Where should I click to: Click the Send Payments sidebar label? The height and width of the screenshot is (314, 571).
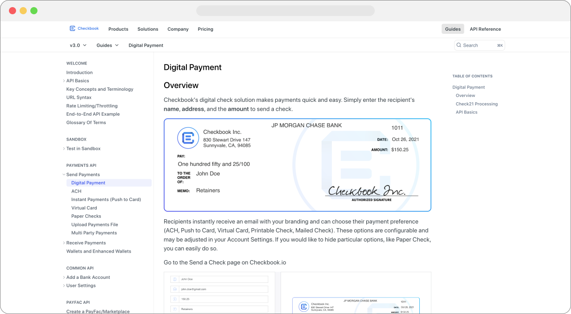click(83, 175)
